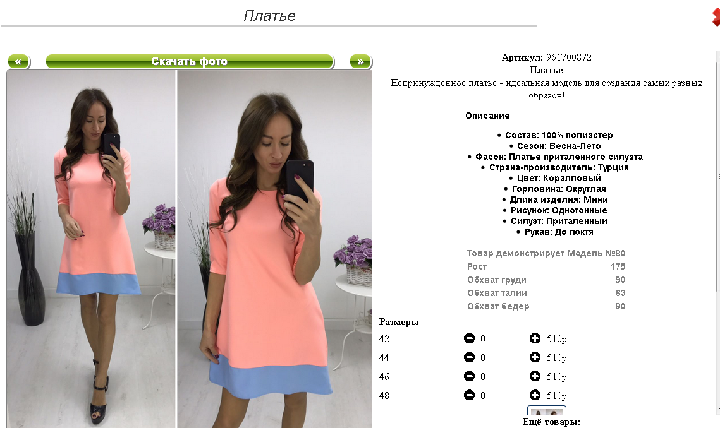Viewport: 720px width, 428px height.
Task: Click the Платье page title
Action: point(269,16)
